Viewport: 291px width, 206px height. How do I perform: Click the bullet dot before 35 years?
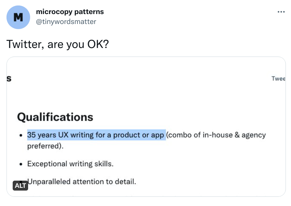(x=21, y=135)
